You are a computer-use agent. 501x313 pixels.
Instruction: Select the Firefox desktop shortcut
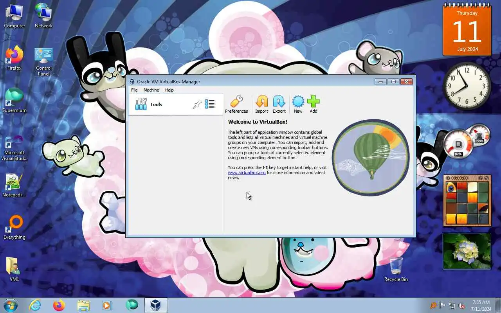14,58
